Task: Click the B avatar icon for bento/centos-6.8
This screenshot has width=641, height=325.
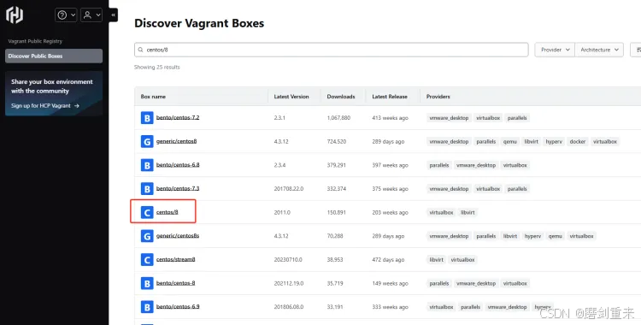Action: coord(147,165)
